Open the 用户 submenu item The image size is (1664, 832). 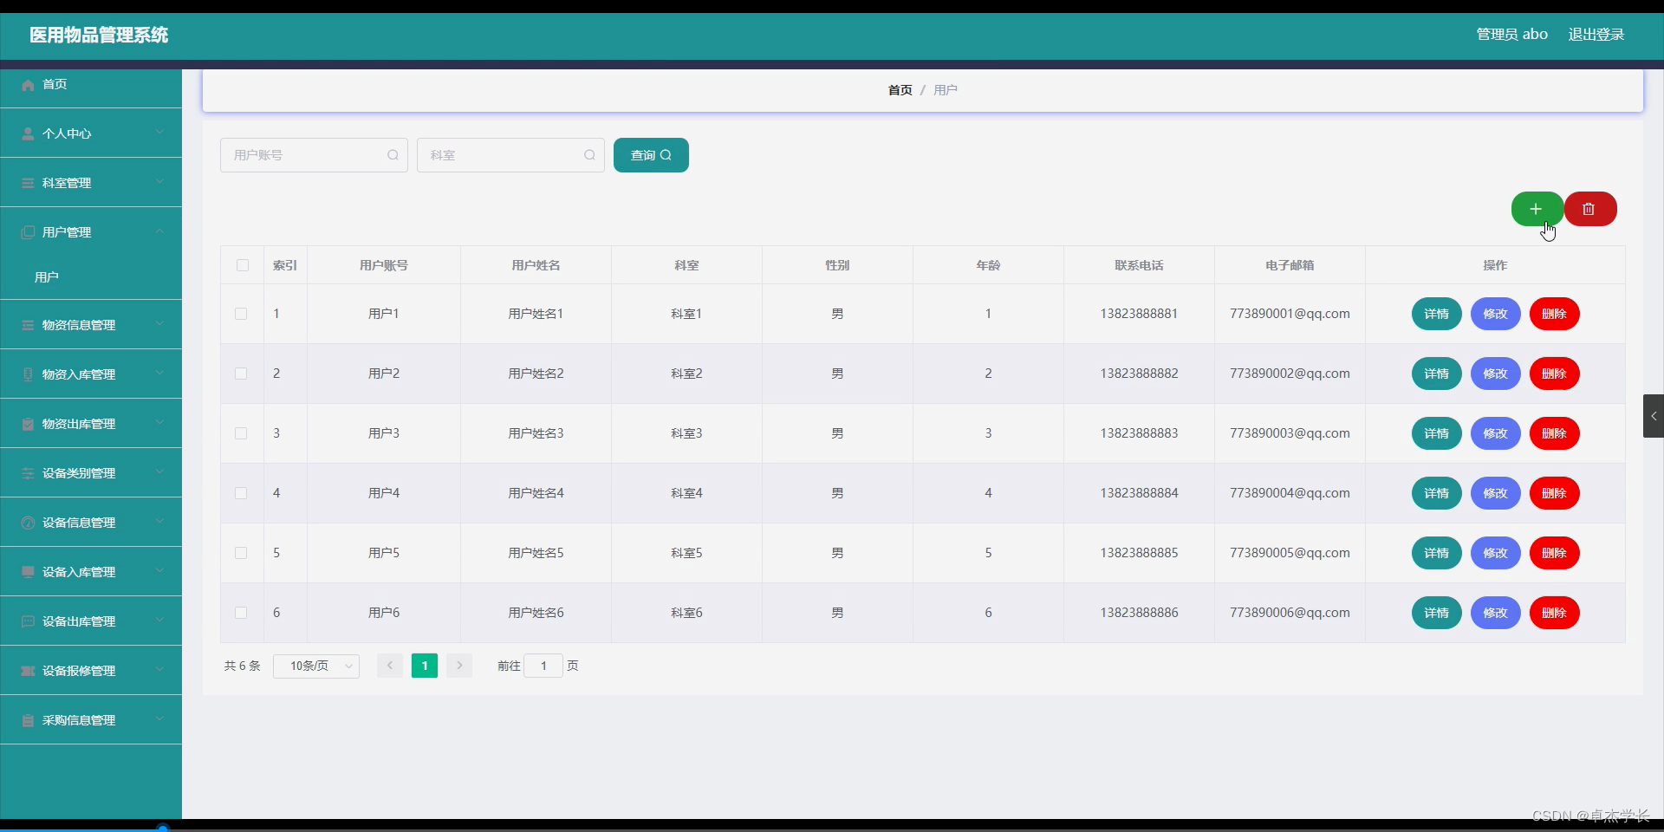pos(48,276)
